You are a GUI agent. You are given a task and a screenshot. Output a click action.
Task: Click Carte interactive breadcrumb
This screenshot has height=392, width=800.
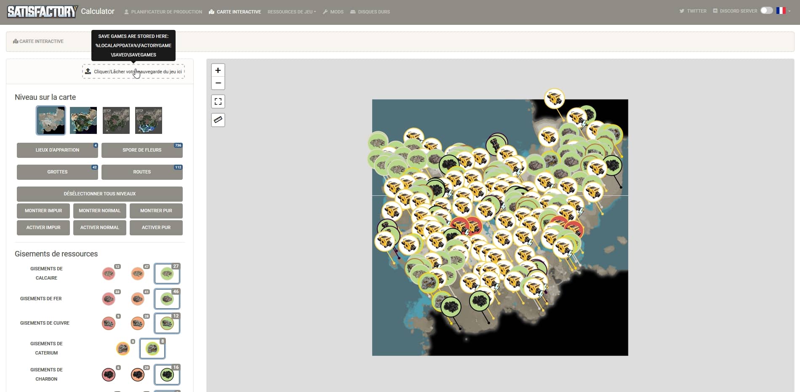click(38, 41)
